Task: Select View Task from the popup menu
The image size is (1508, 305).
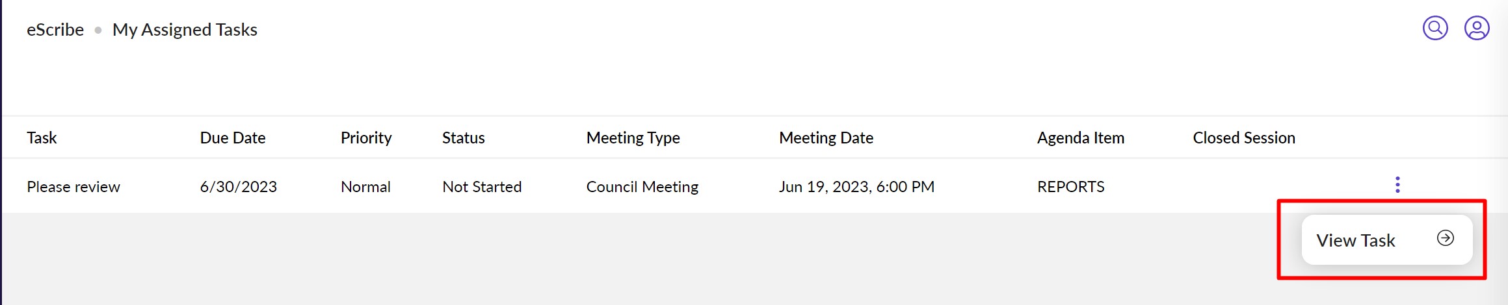Action: coord(1386,240)
